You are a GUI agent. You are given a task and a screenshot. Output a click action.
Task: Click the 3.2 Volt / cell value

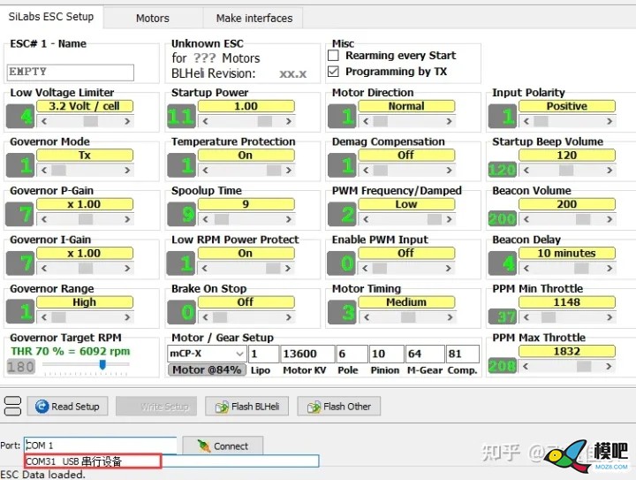tap(85, 106)
